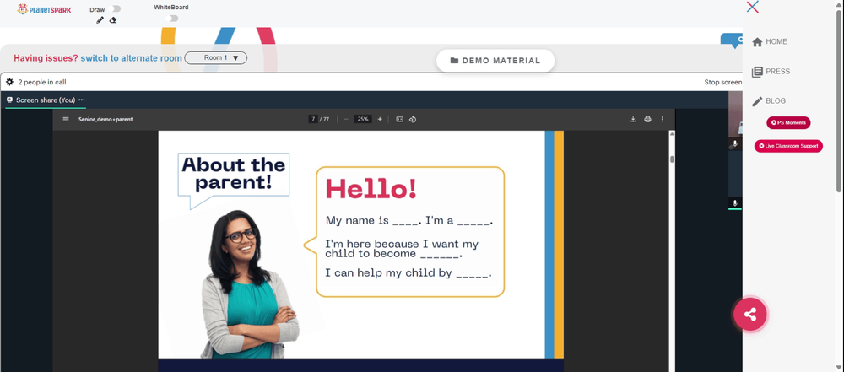
Task: Zoom in the PDF with plus
Action: (380, 119)
